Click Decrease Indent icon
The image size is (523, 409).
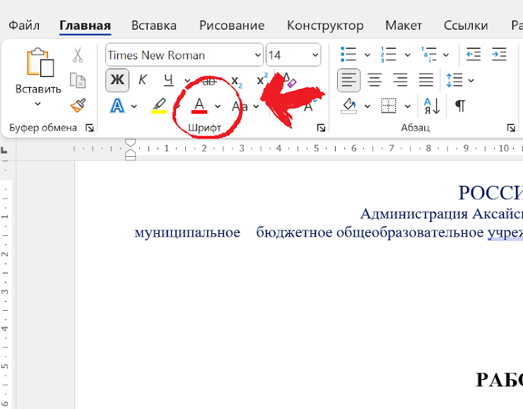(474, 54)
